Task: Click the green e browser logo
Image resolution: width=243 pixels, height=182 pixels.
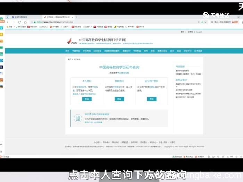Action: coord(1,18)
